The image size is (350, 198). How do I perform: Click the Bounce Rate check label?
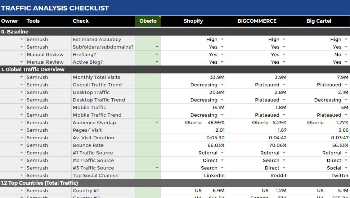88,145
